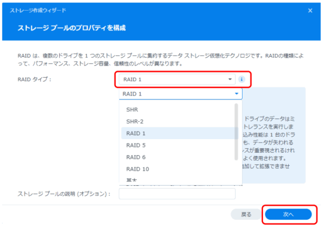Choose RAID 6 as the RAID type
Viewport: 322px width, 229px height.
[x=135, y=157]
